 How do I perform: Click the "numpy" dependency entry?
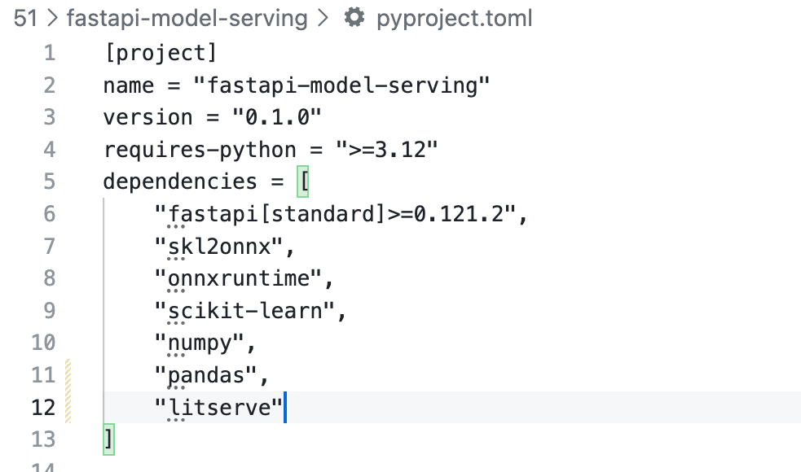point(200,343)
